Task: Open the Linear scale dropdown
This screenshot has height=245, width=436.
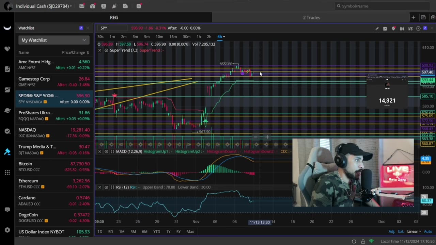Action: (x=414, y=231)
